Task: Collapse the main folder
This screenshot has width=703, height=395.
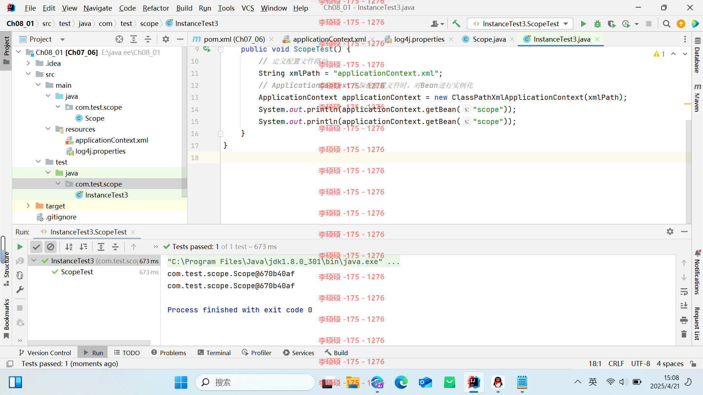Action: 38,85
